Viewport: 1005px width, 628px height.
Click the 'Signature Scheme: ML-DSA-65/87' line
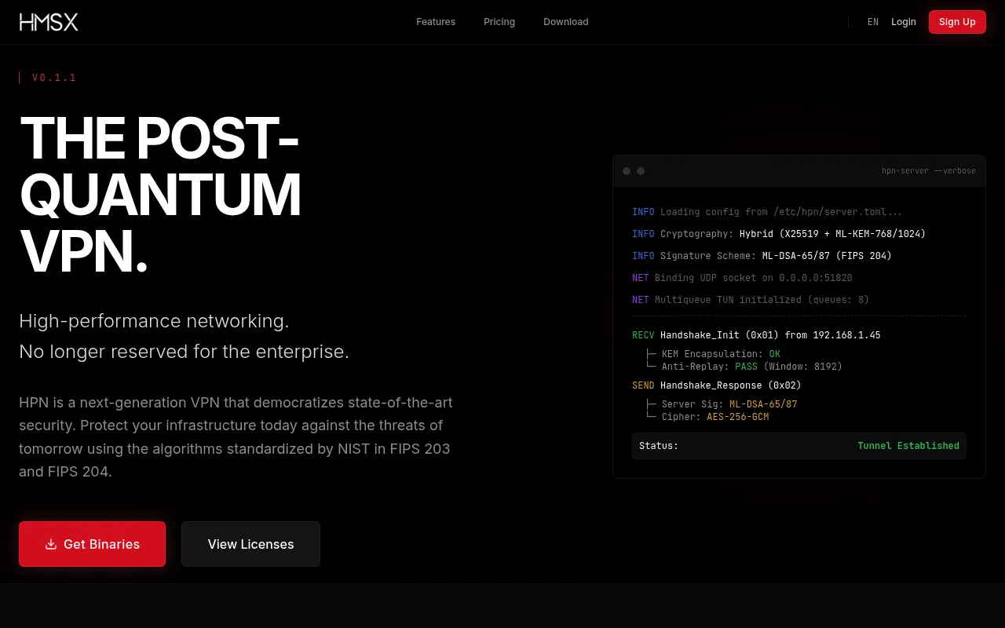762,256
